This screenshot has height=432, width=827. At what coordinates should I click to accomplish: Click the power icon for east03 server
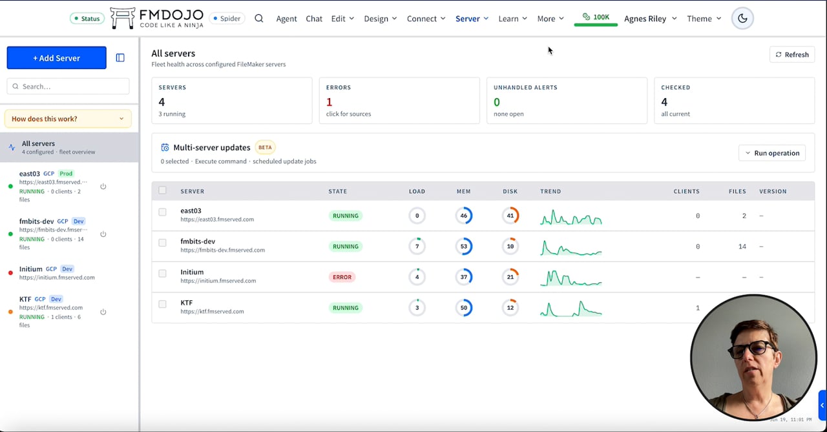click(103, 187)
